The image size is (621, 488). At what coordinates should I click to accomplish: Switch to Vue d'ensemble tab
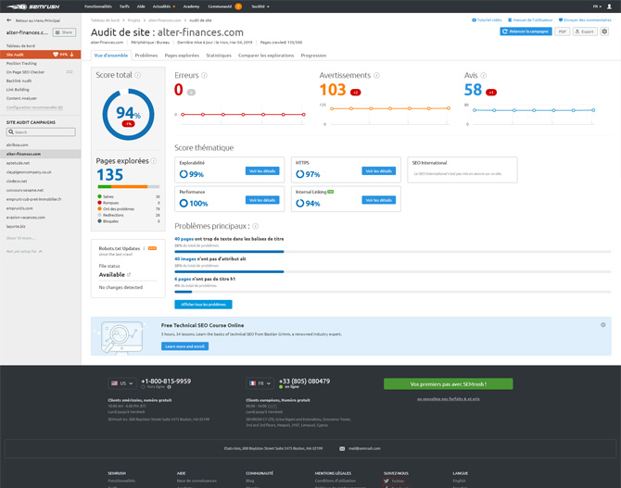(111, 56)
